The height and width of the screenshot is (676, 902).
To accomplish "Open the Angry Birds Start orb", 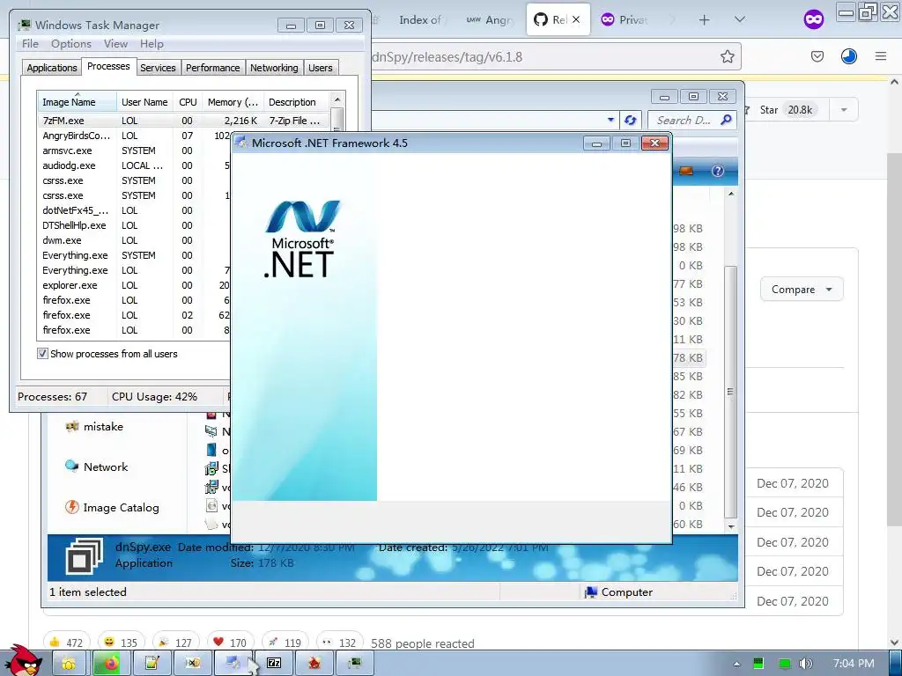I will coord(22,661).
